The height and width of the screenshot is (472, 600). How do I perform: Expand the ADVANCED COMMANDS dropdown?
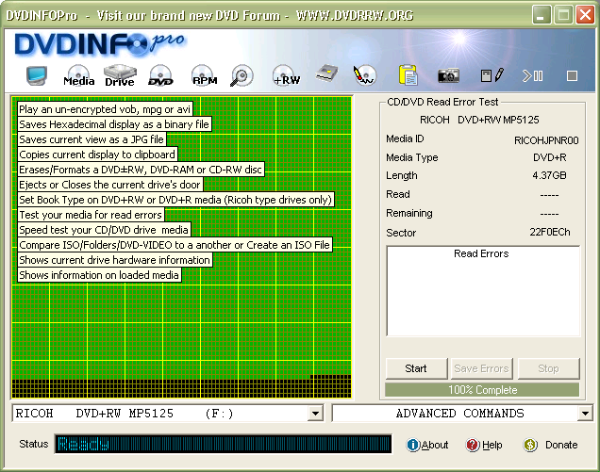[x=585, y=414]
